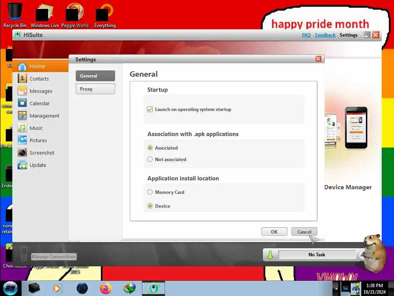Open the Screenshot camera icon
Image resolution: width=394 pixels, height=296 pixels.
[x=22, y=153]
